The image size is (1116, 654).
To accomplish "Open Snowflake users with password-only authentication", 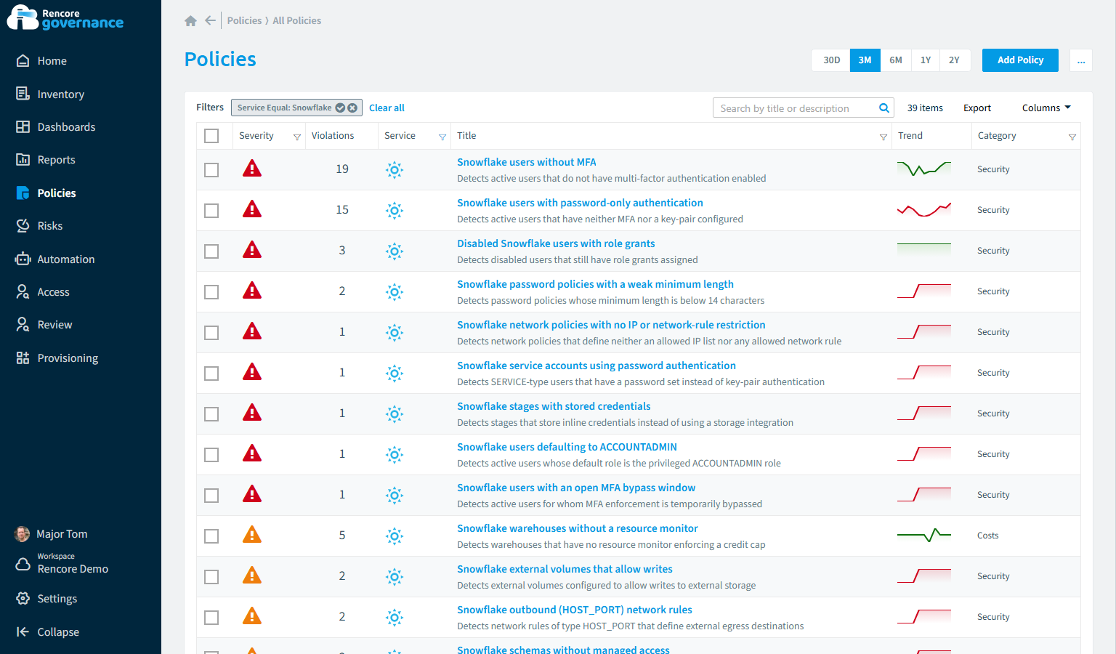I will tap(580, 203).
